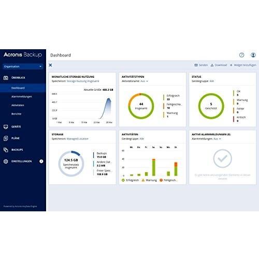Viewport: 259px width, 259px height.
Task: Click the Senden button
Action: click(x=201, y=65)
